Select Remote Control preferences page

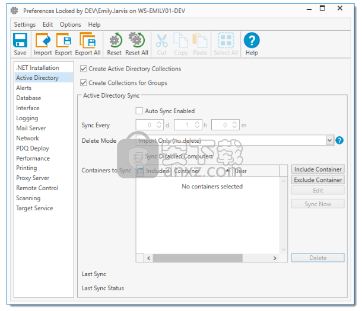44,188
